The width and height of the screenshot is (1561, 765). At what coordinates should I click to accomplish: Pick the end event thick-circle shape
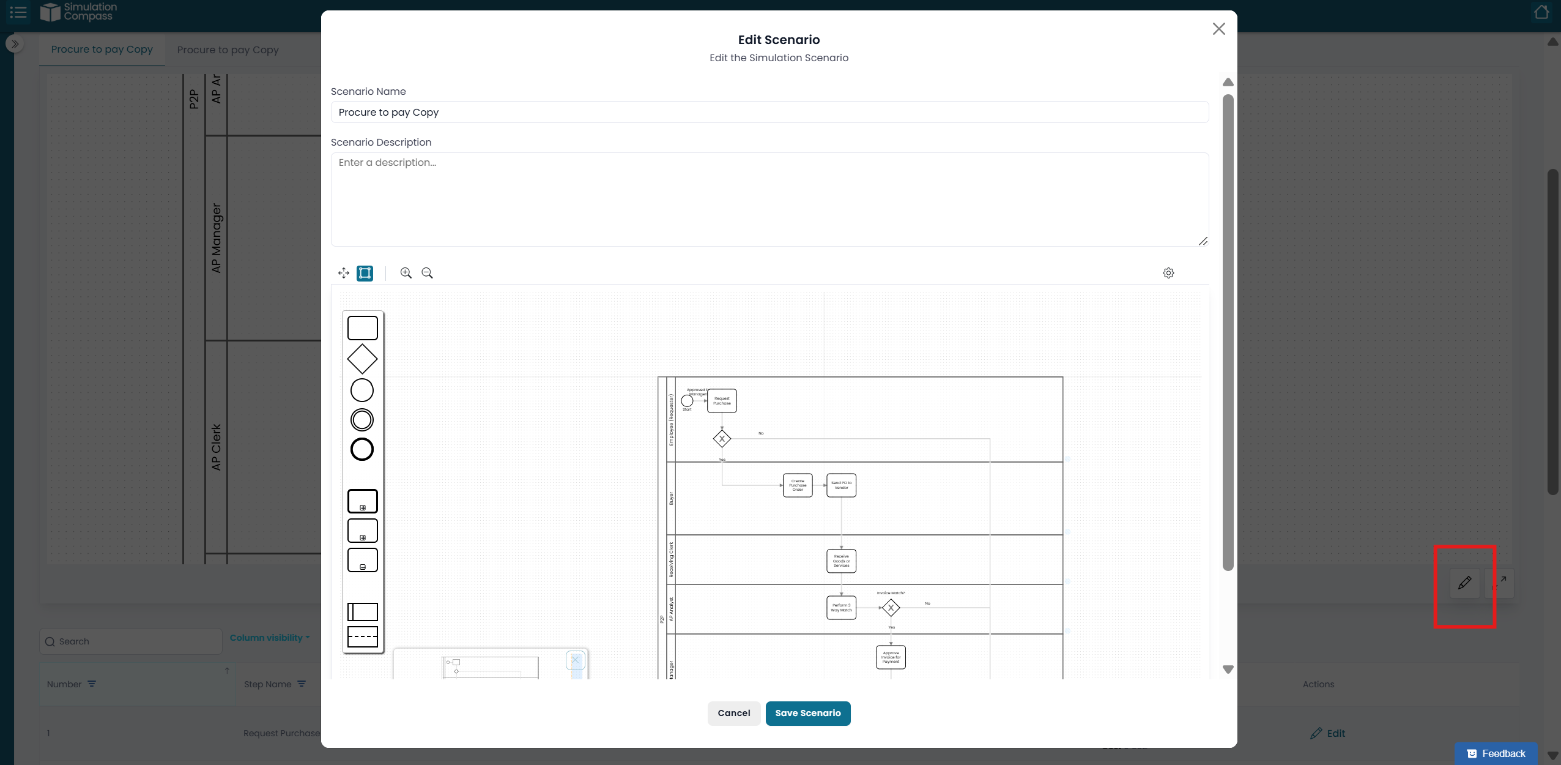(x=362, y=449)
